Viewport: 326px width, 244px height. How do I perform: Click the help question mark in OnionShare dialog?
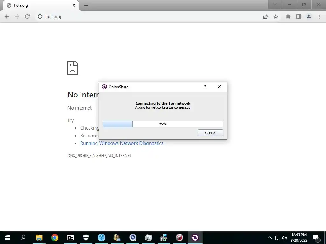coord(205,87)
